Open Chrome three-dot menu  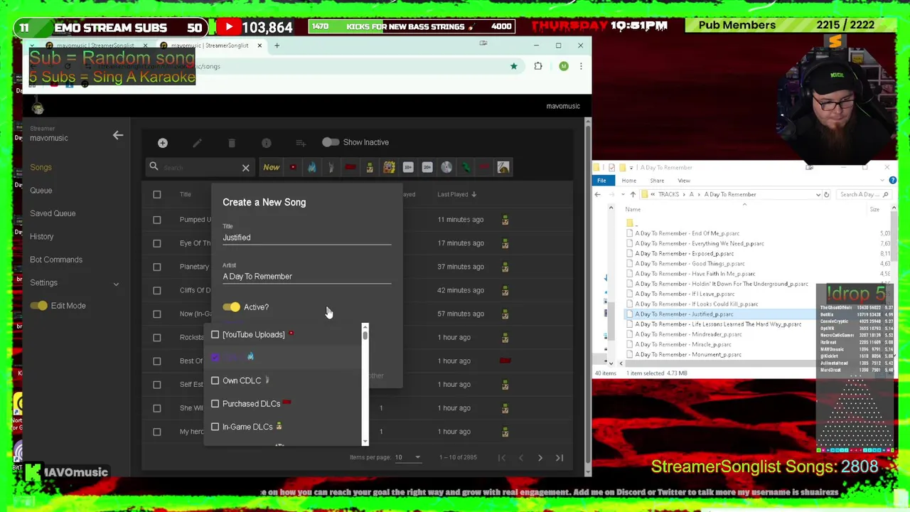coord(581,66)
